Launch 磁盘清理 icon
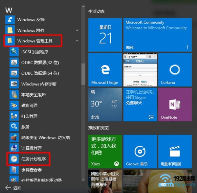The width and height of the screenshot is (197, 193). coord(14,105)
